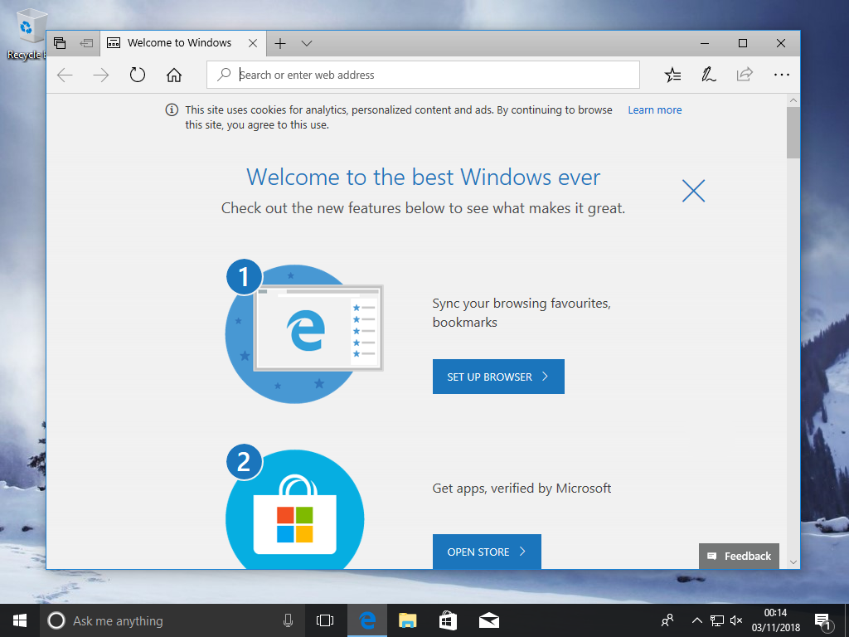Open the Mail app from taskbar
The width and height of the screenshot is (849, 637).
489,620
